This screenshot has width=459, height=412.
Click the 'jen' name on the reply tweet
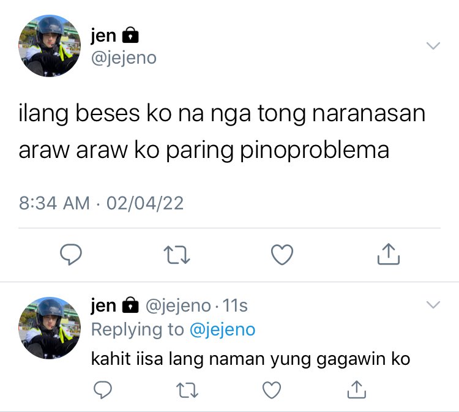coord(103,305)
